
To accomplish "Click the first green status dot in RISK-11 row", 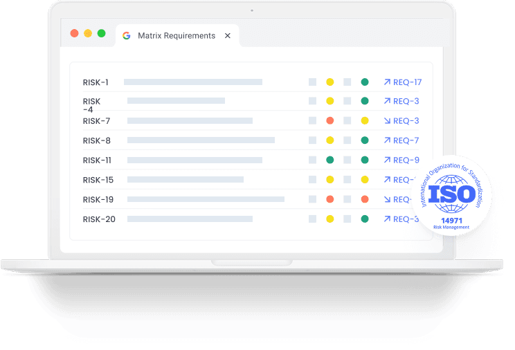I will [330, 160].
